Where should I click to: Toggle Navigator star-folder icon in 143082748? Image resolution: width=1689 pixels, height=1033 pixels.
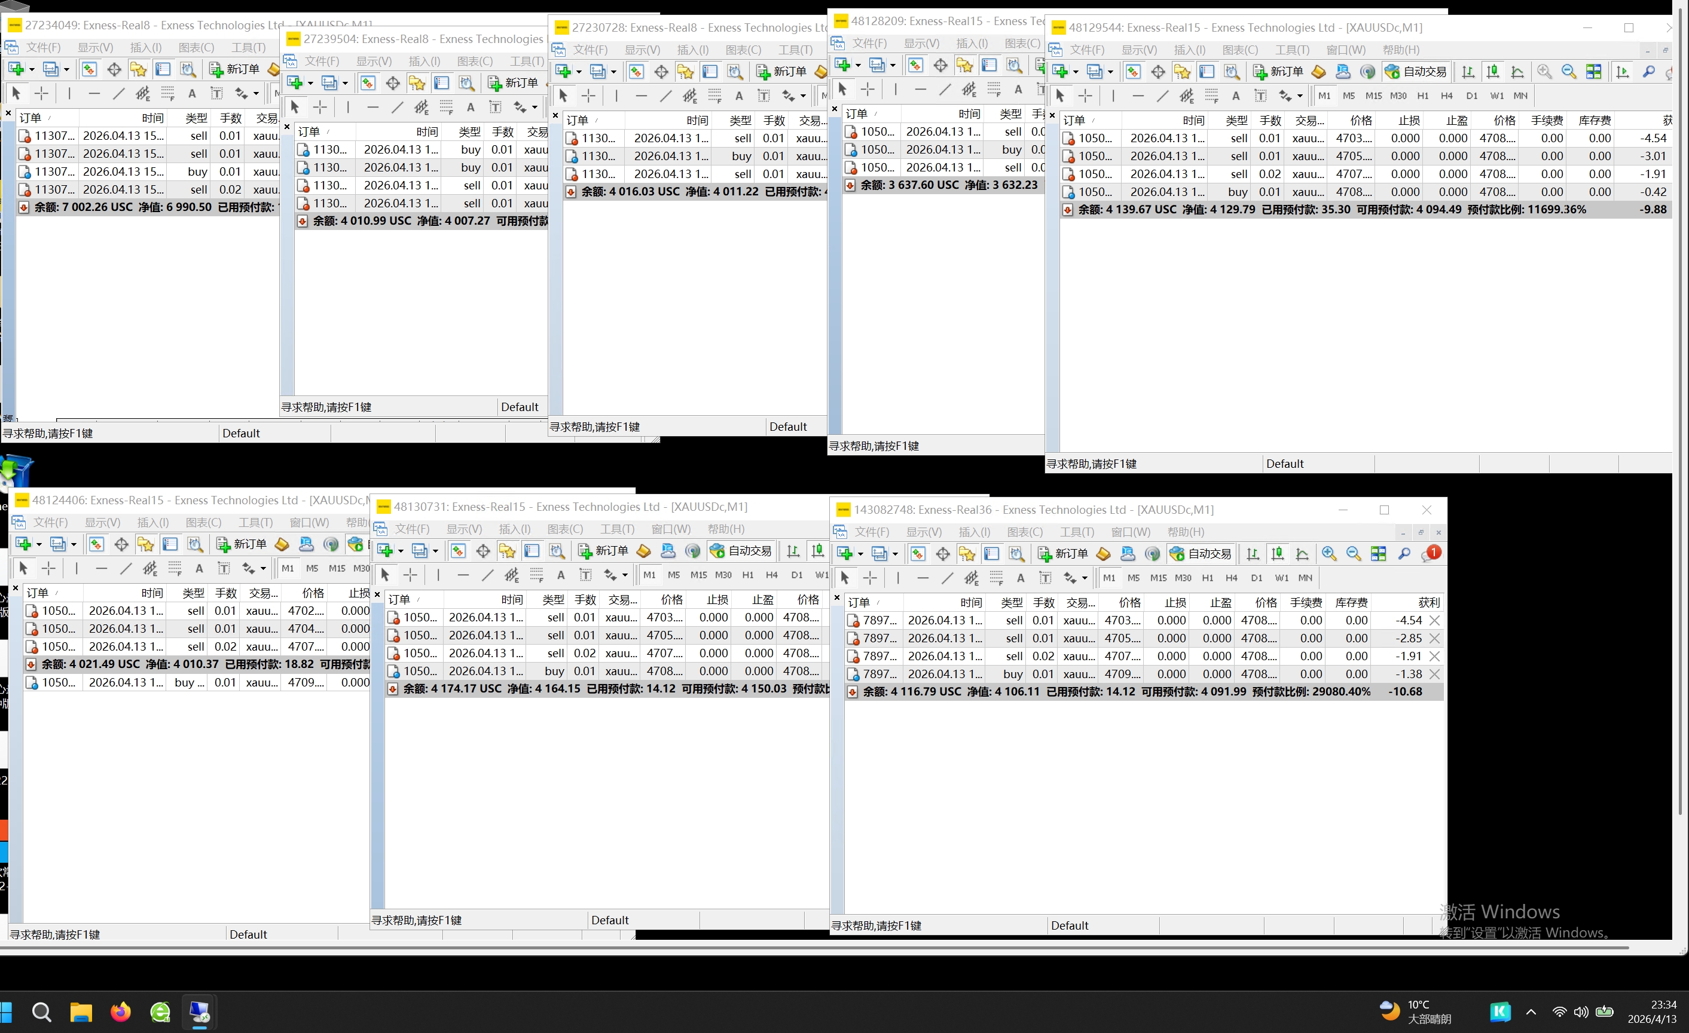pos(967,553)
